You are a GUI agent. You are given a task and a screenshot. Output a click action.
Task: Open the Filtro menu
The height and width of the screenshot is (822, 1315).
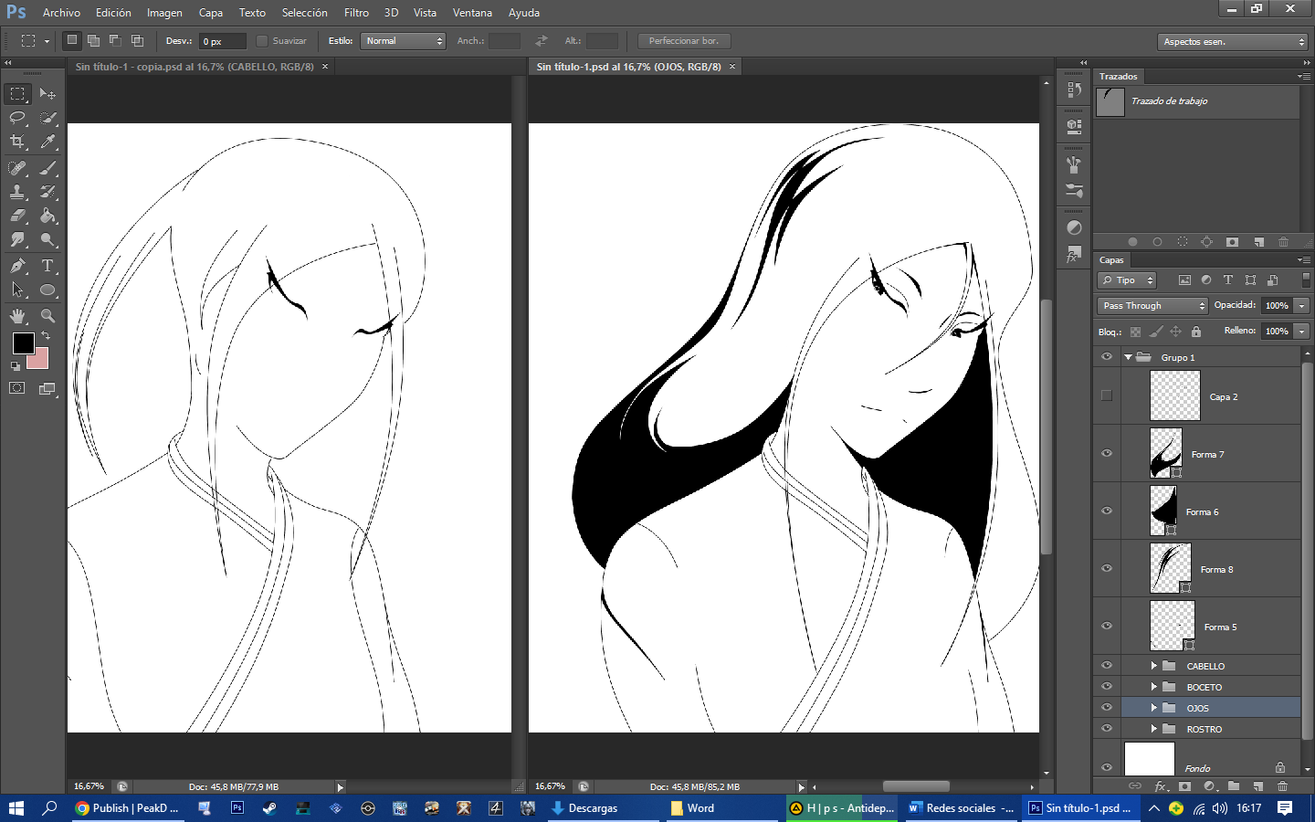pos(356,13)
